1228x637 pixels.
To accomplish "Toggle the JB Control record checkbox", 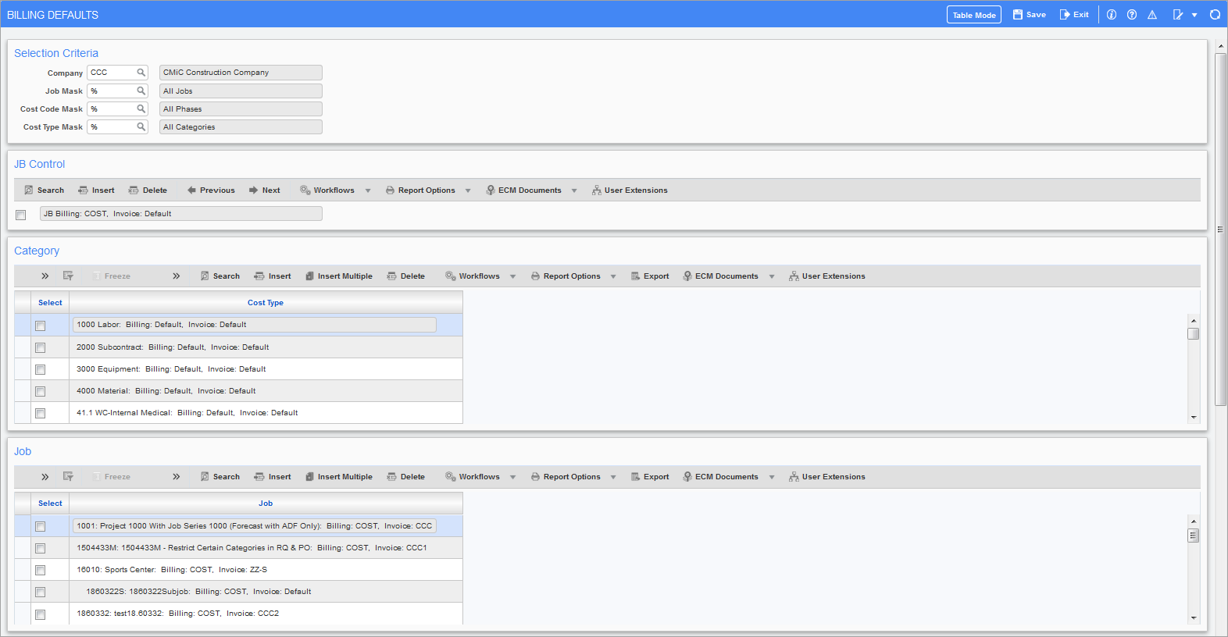I will (21, 215).
